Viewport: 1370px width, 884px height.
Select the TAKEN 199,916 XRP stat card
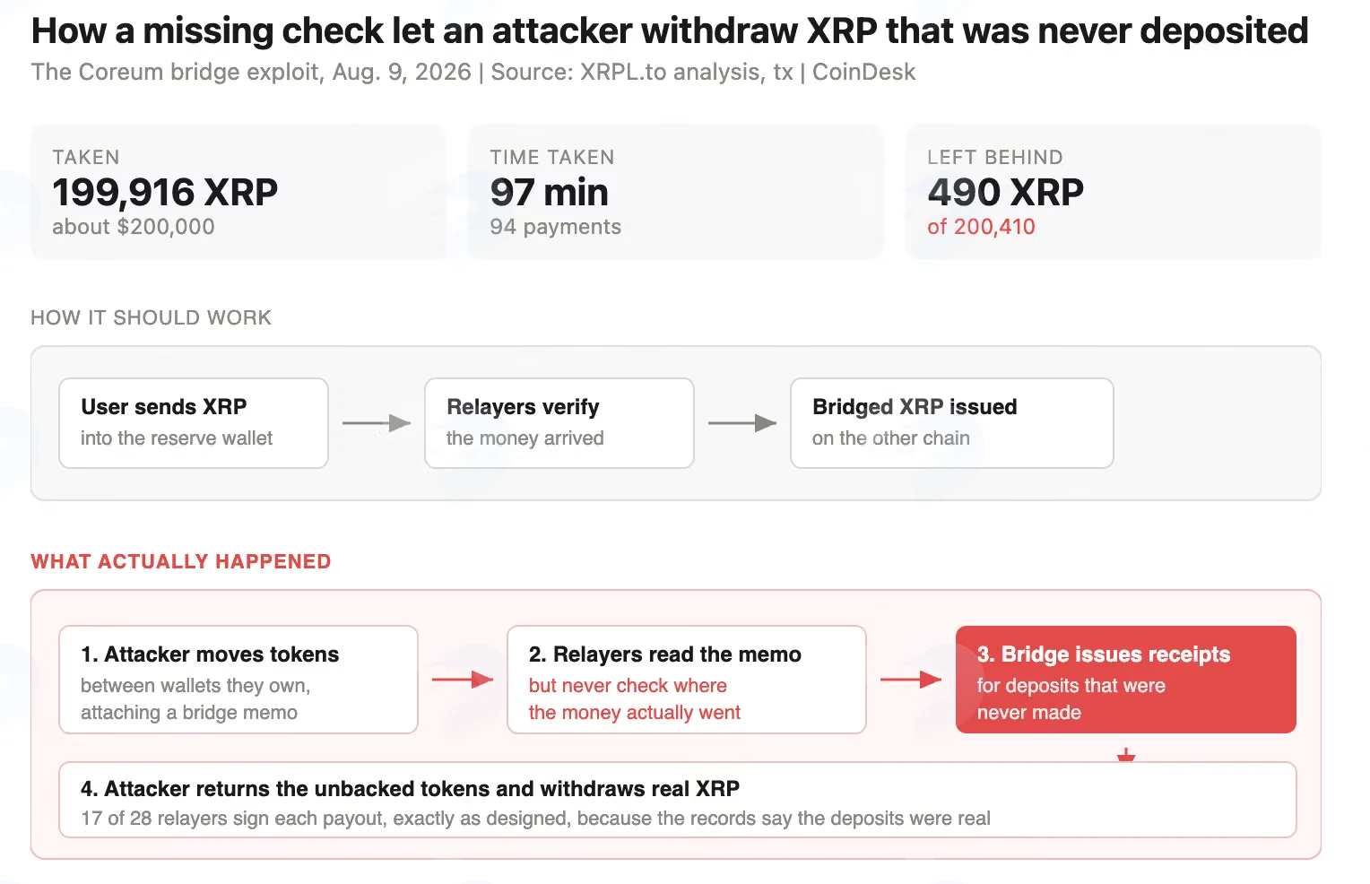[x=238, y=192]
